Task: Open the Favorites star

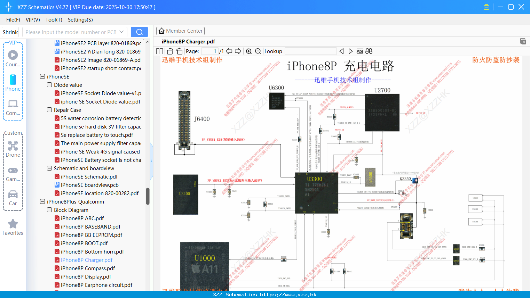Action: tap(13, 227)
